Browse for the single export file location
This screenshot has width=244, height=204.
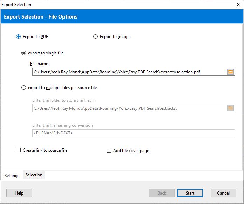tap(230, 72)
